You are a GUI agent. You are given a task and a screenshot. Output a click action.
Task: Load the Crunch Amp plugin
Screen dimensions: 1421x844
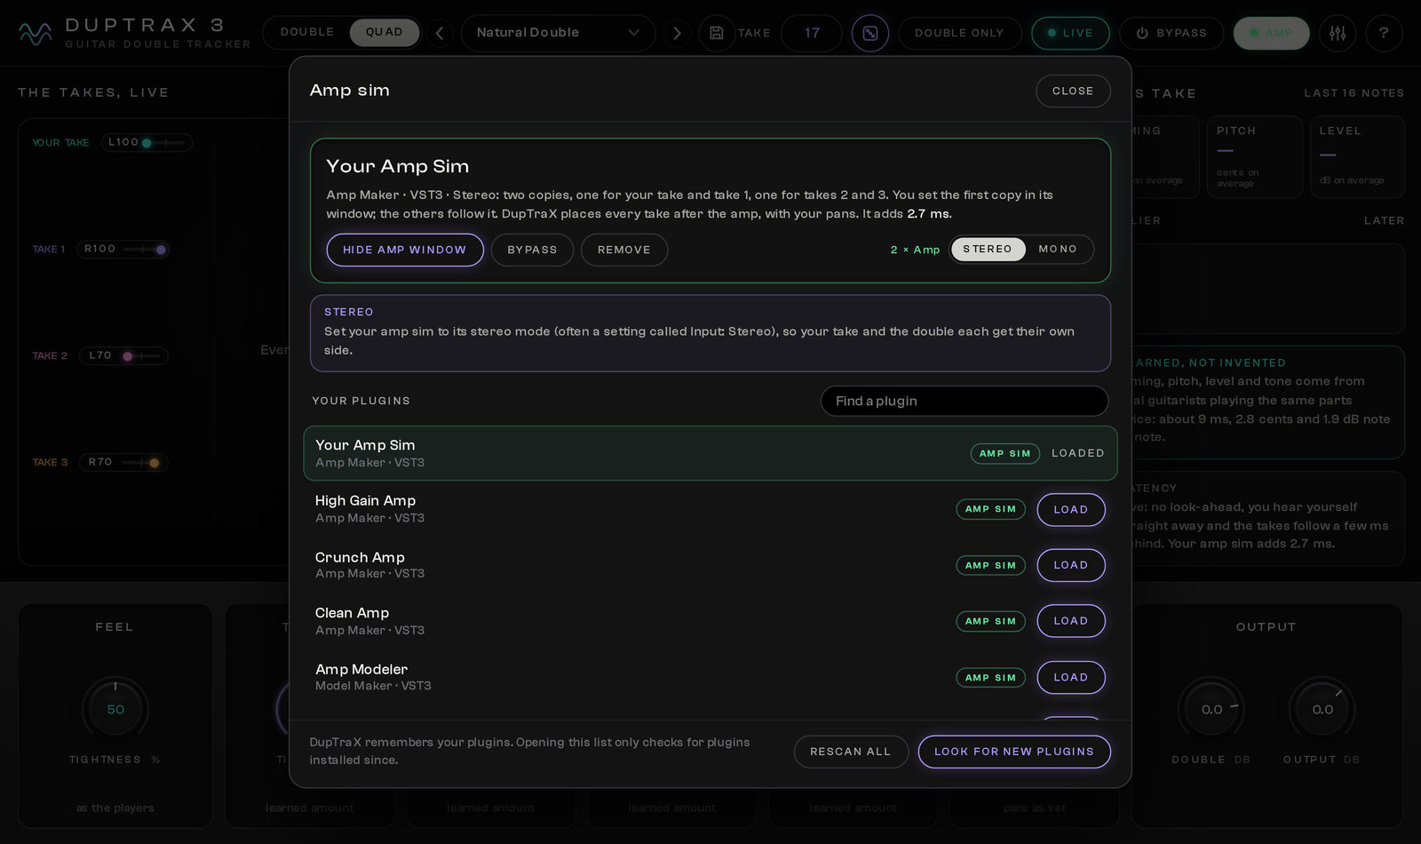click(x=1071, y=565)
